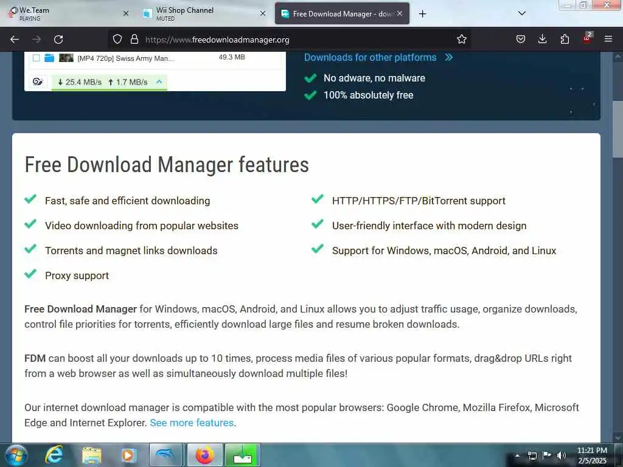Close the We.Team tab
623x467 pixels.
(x=125, y=13)
